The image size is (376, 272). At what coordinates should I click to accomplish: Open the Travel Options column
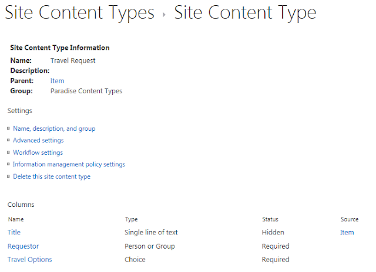point(29,260)
